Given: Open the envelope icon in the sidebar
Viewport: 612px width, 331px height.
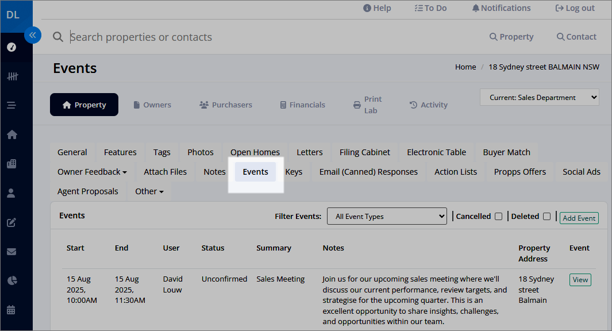Looking at the screenshot, I should click(x=11, y=252).
